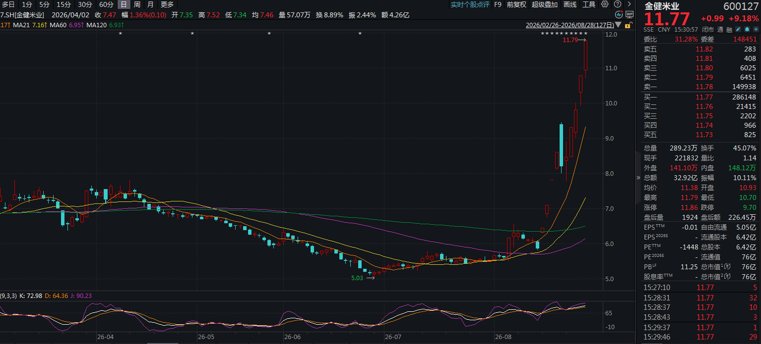761x344 pixels.
Task: Set a price alert with the bell icon
Action: click(747, 29)
